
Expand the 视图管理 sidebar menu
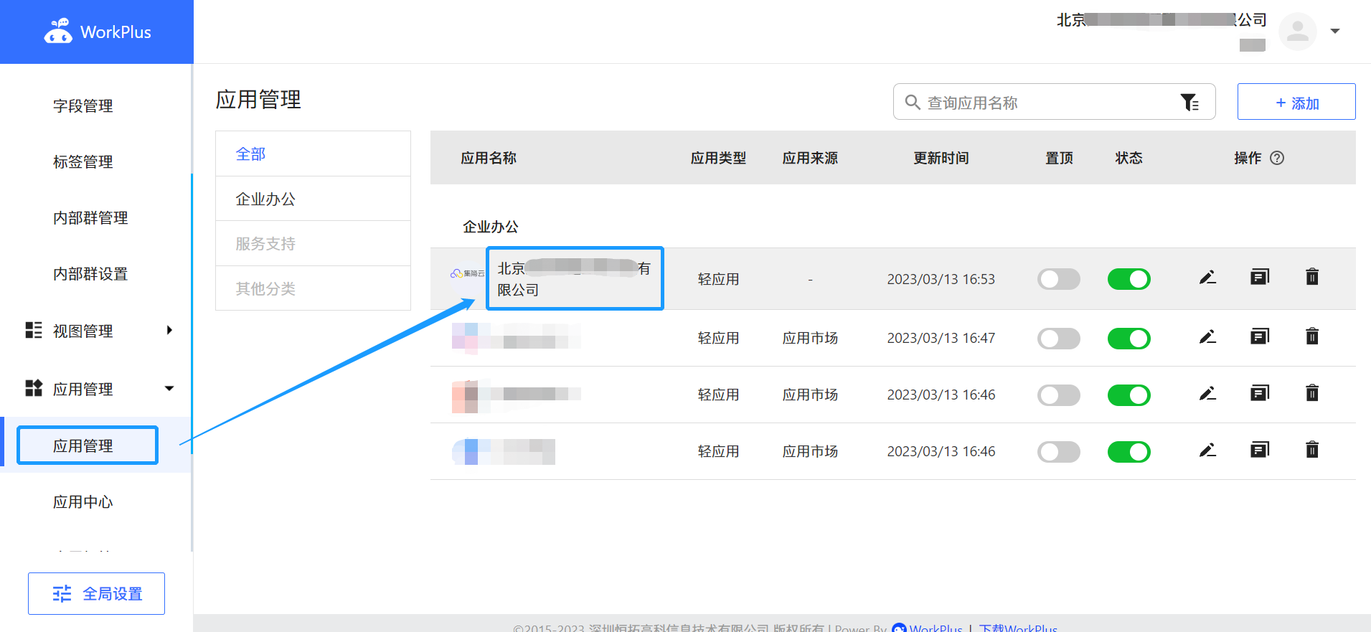click(169, 331)
